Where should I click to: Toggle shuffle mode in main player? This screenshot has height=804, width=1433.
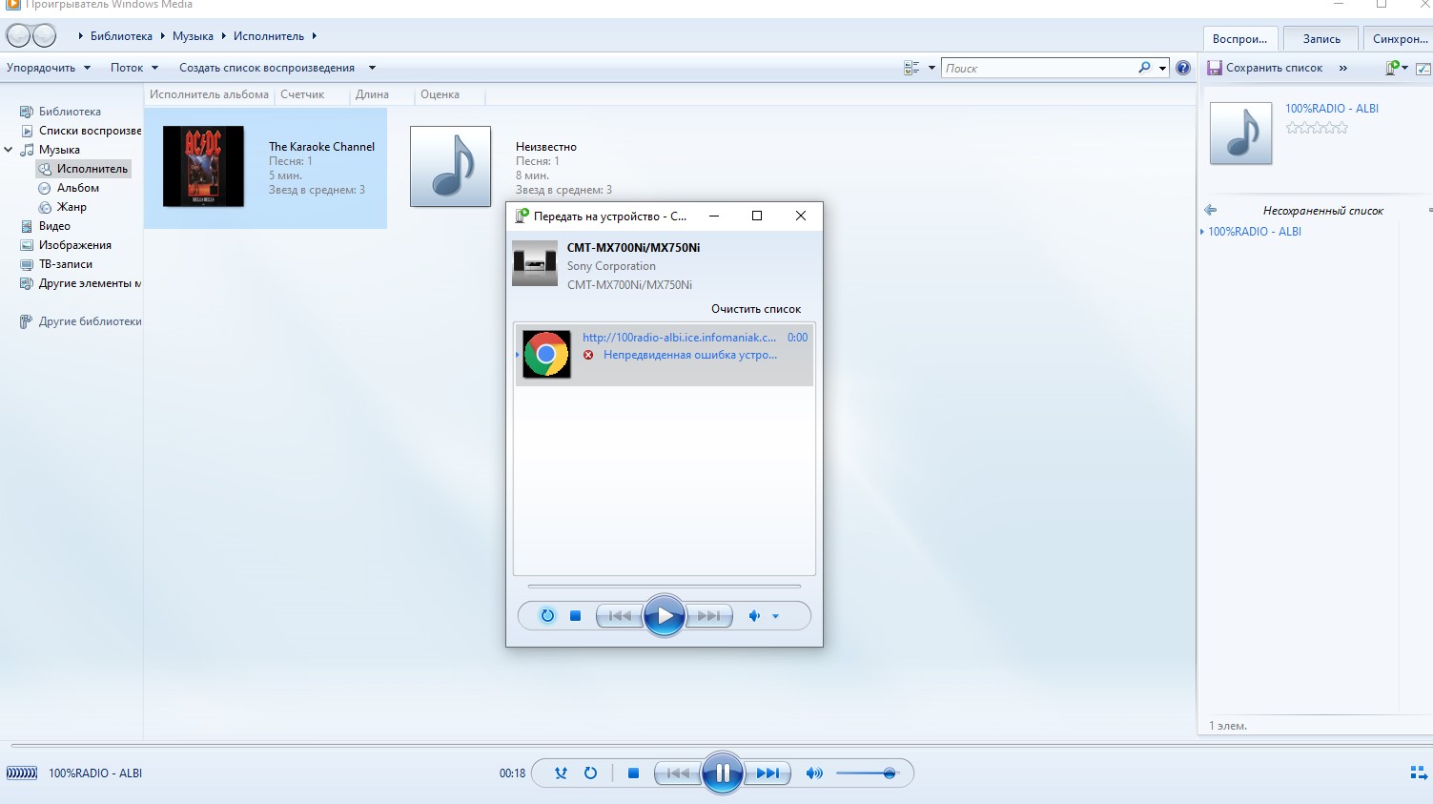tap(561, 773)
